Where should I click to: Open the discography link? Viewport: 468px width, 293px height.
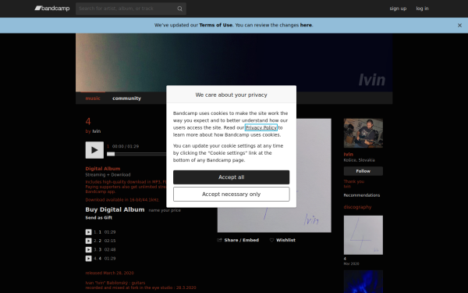tap(357, 207)
